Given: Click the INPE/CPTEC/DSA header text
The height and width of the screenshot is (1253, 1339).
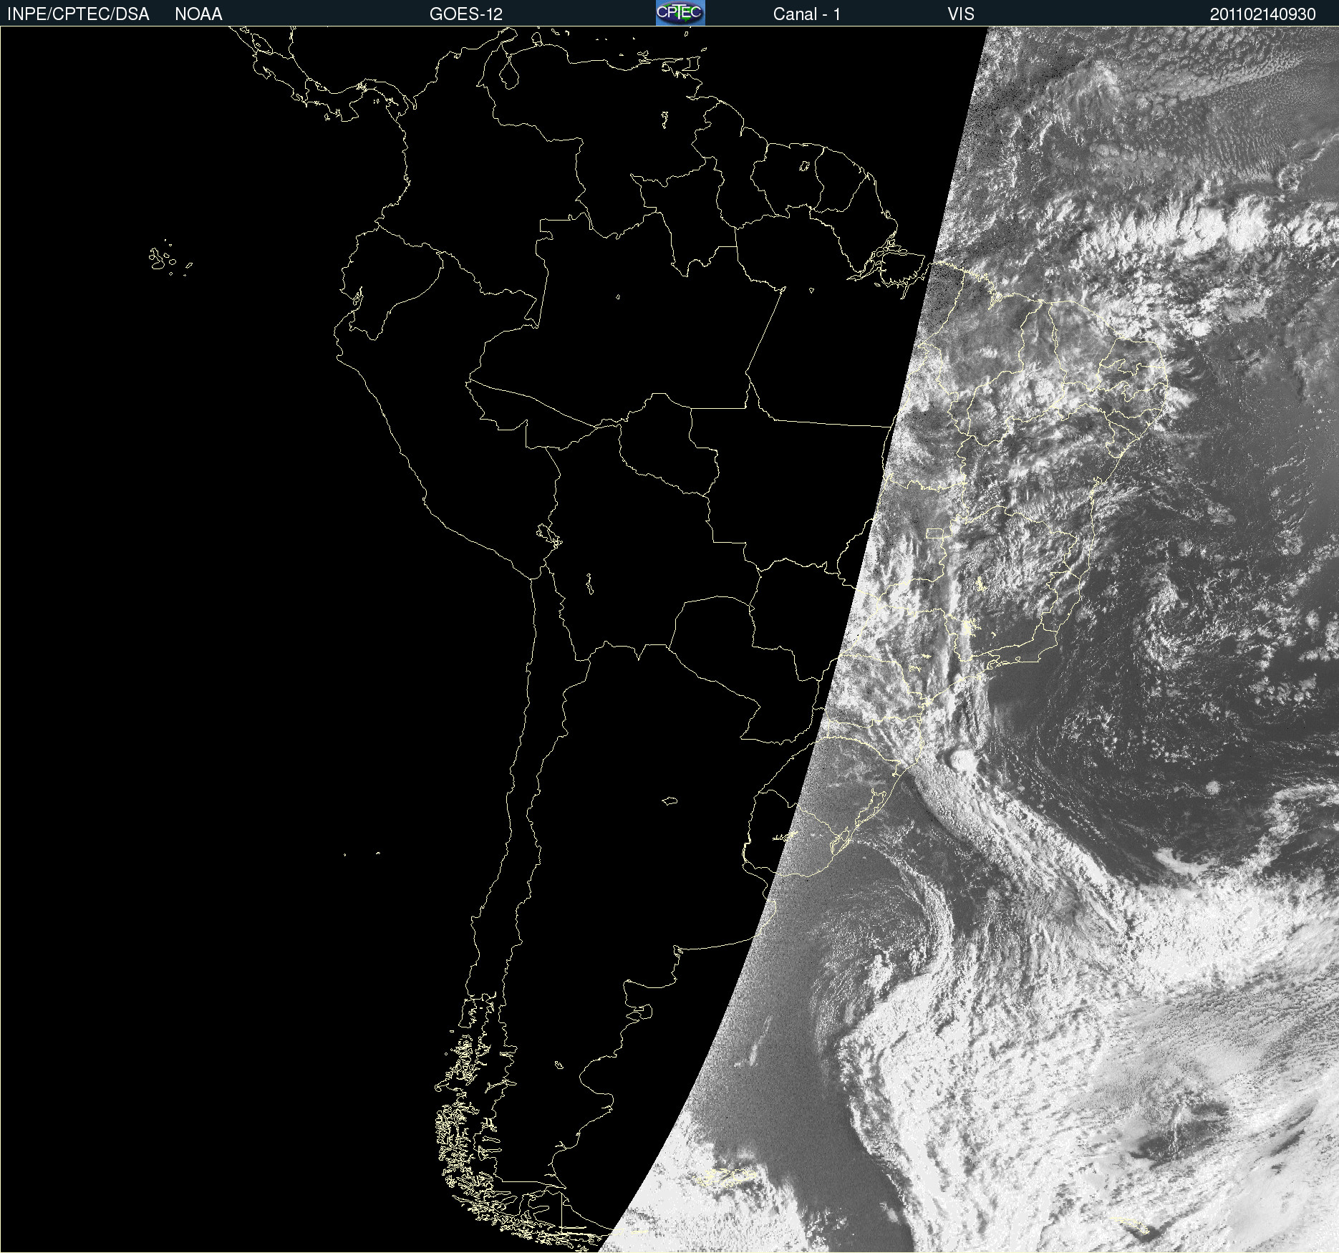Looking at the screenshot, I should [x=78, y=14].
